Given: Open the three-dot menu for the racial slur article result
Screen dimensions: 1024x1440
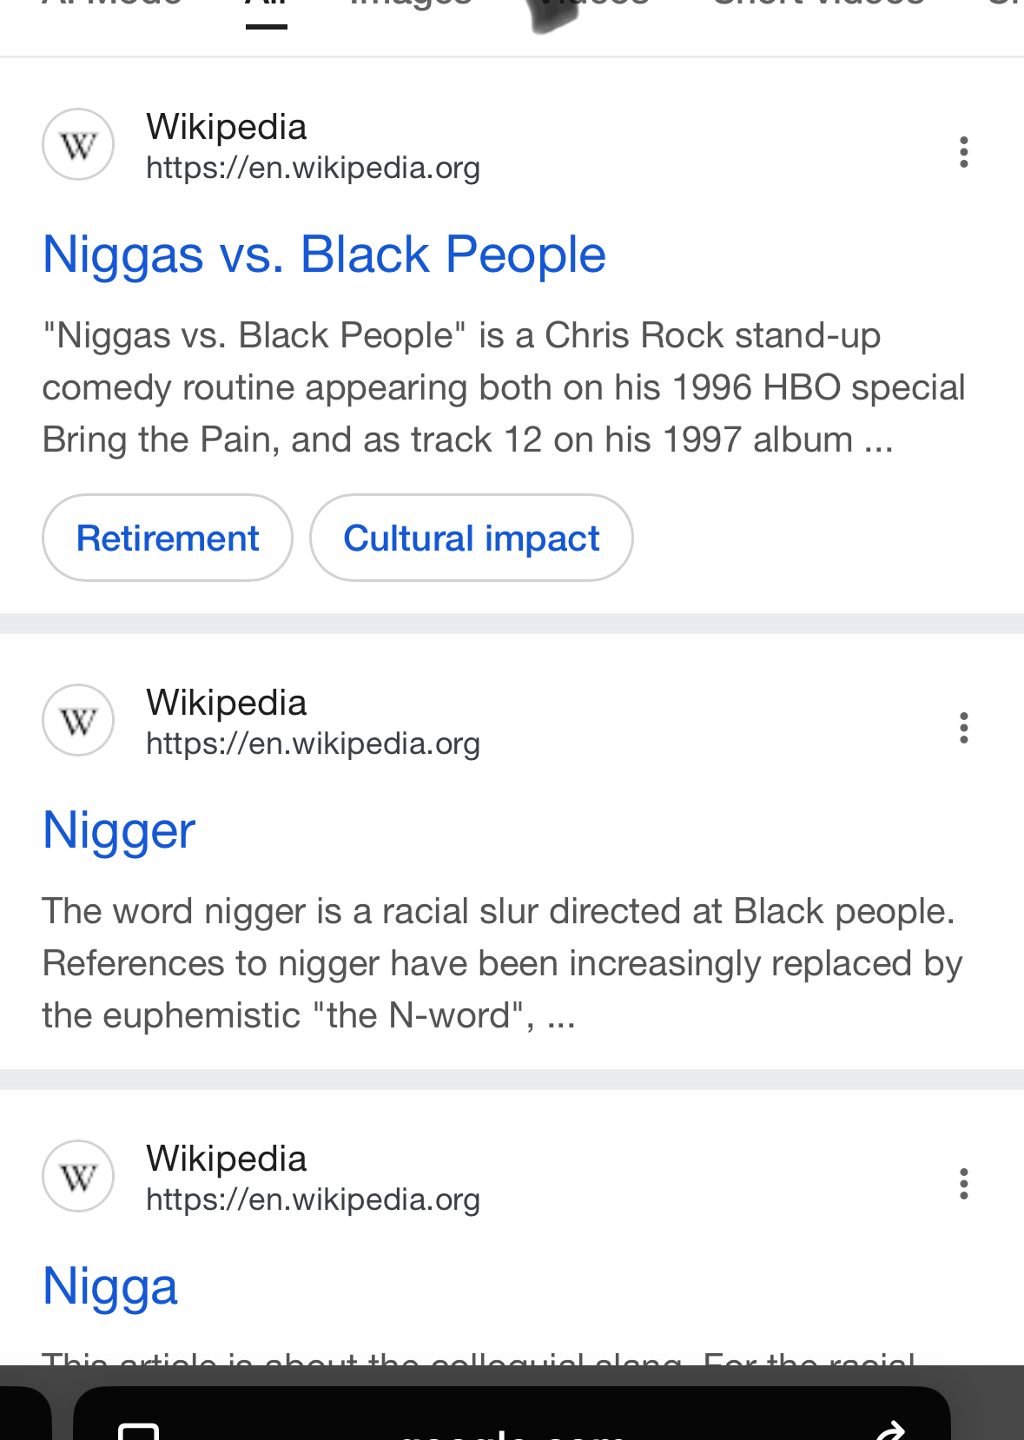Looking at the screenshot, I should click(963, 728).
